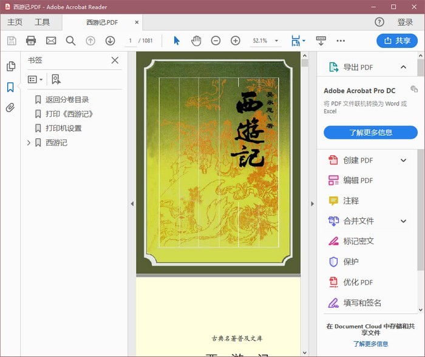Viewport: 425px width, 357px height.
Task: Show more tools ellipsis
Action: coord(341,41)
